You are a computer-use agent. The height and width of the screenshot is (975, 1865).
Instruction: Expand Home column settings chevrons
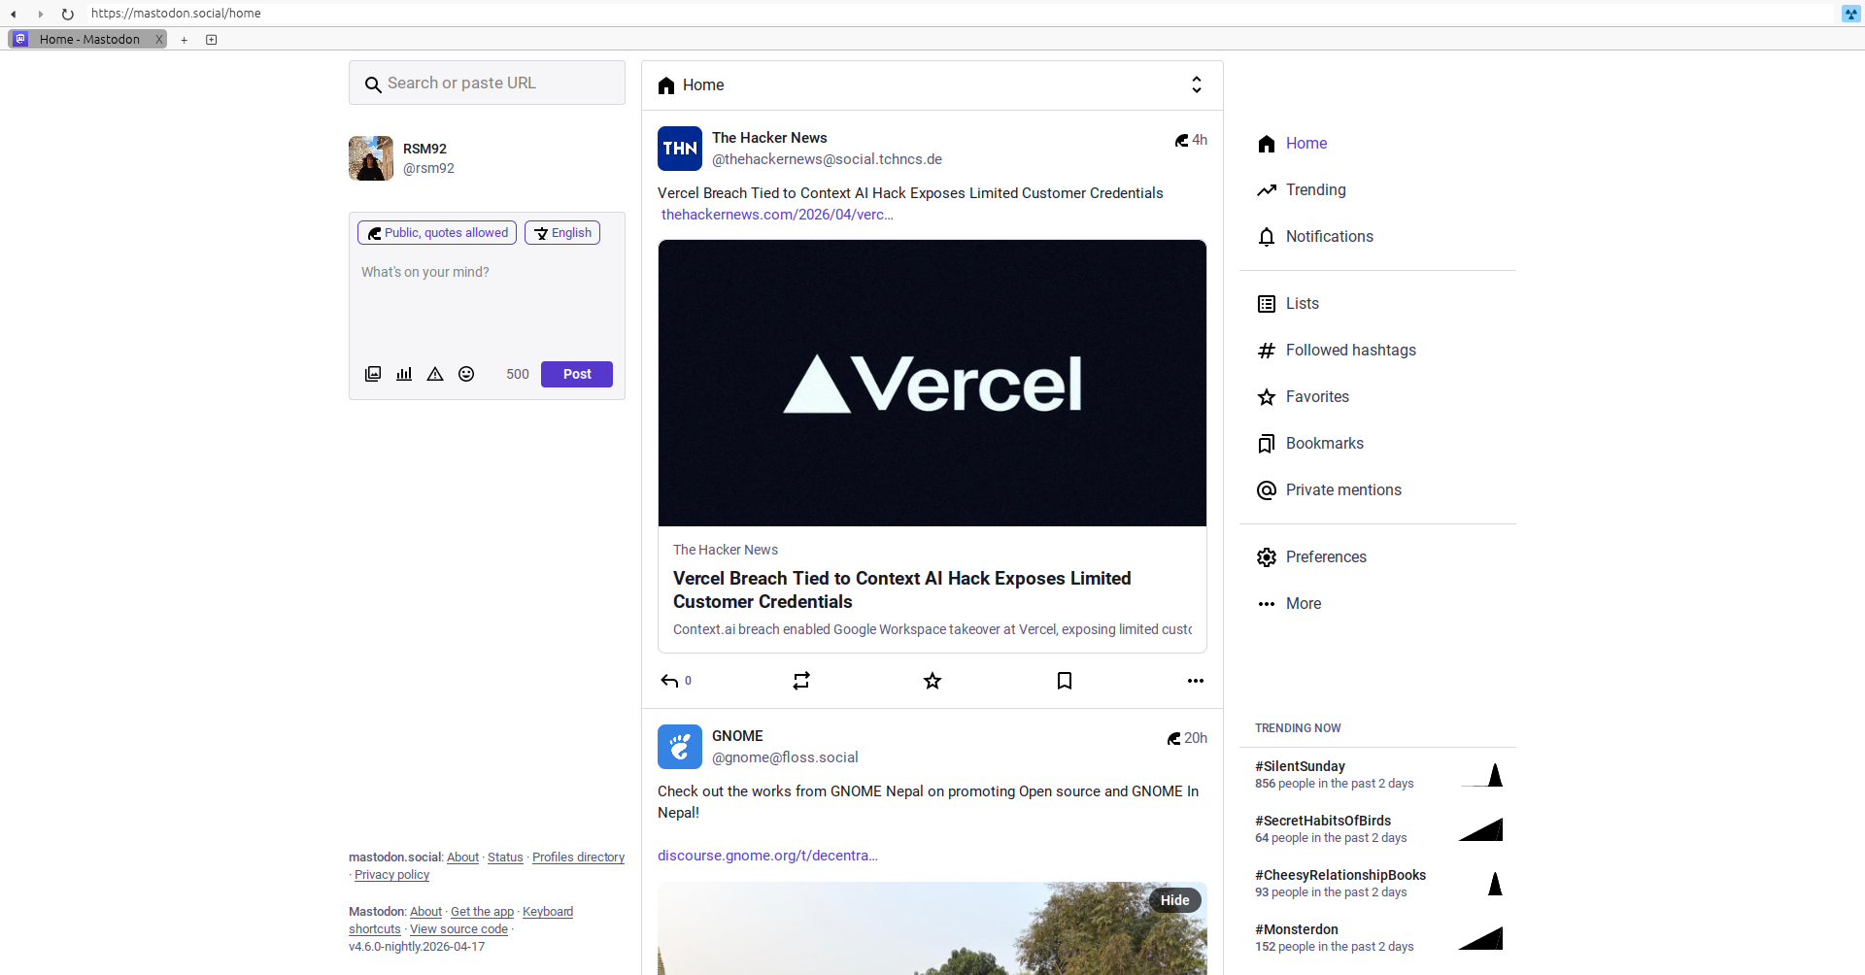point(1196,85)
